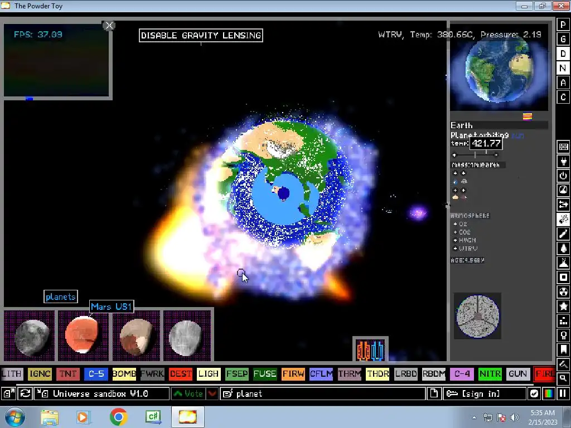Open simulation options checkmark icon
The height and width of the screenshot is (428, 571).
[x=534, y=393]
